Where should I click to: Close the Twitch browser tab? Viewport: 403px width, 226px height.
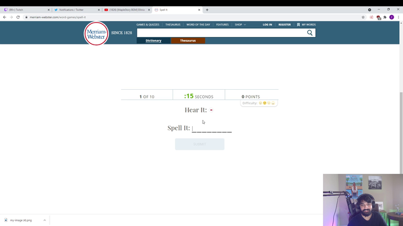[48, 10]
